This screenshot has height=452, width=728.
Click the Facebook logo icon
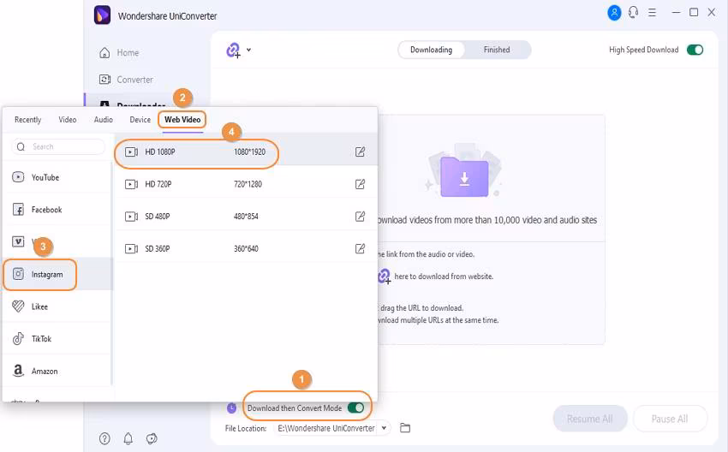click(18, 209)
